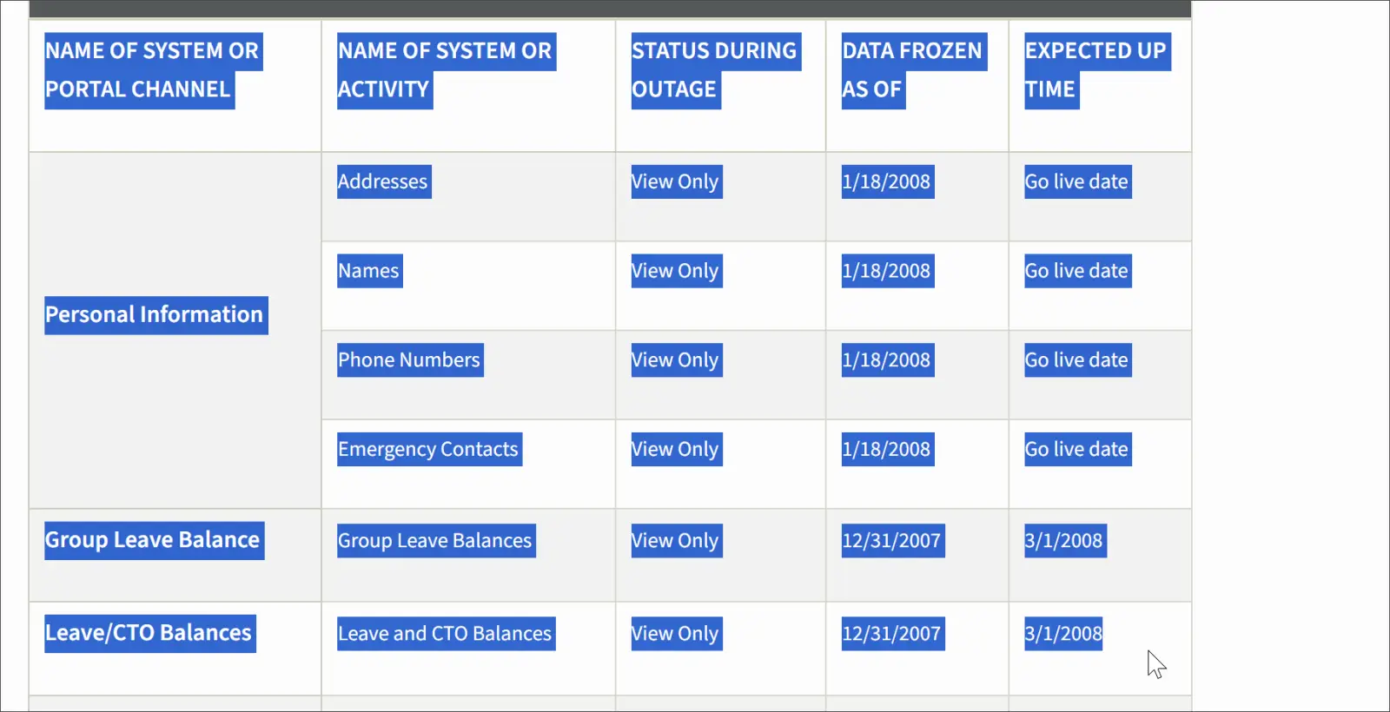
Task: Select "12/31/2007" in the Group Leave Balances row
Action: (892, 541)
